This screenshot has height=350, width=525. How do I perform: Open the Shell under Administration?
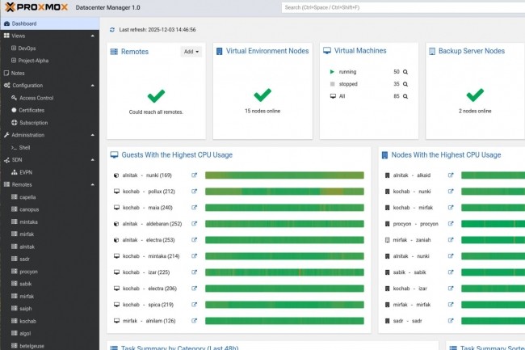(x=24, y=148)
